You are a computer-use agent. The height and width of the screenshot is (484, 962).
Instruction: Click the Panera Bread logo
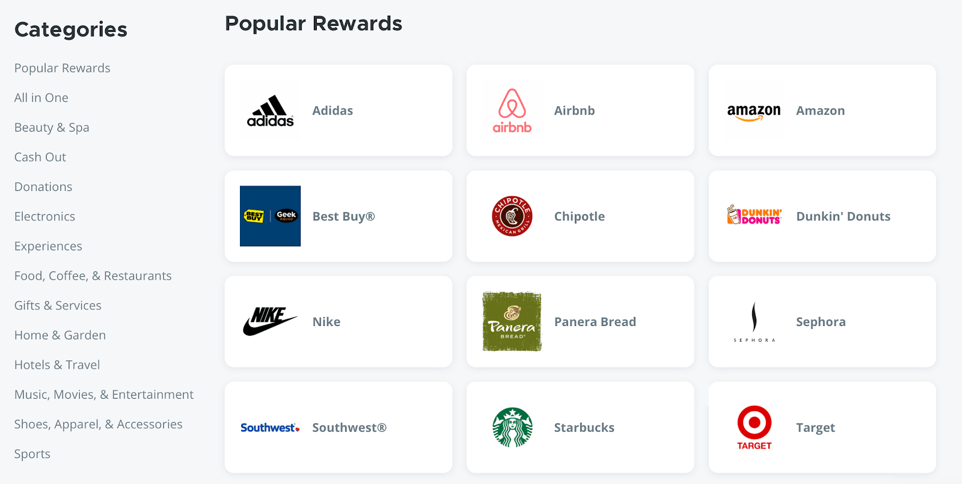click(x=510, y=321)
